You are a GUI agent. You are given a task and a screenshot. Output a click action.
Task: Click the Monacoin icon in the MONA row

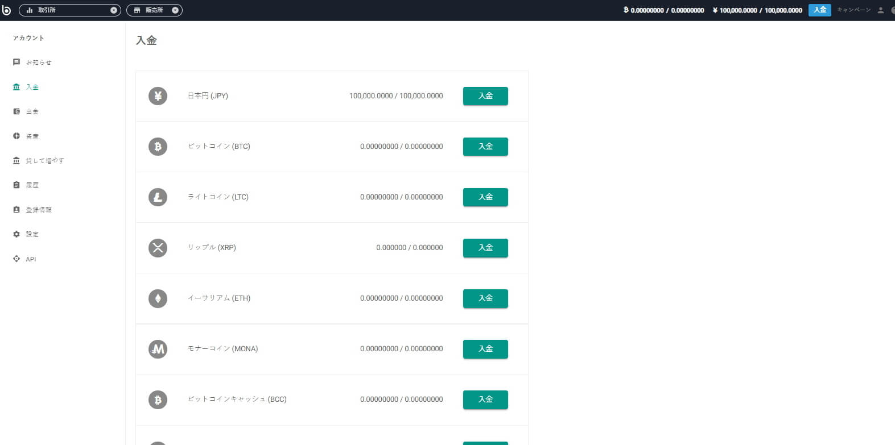[158, 349]
